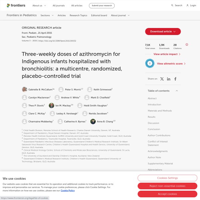Expand the Sections dropdown
The width and height of the screenshot is (200, 200).
point(47,15)
